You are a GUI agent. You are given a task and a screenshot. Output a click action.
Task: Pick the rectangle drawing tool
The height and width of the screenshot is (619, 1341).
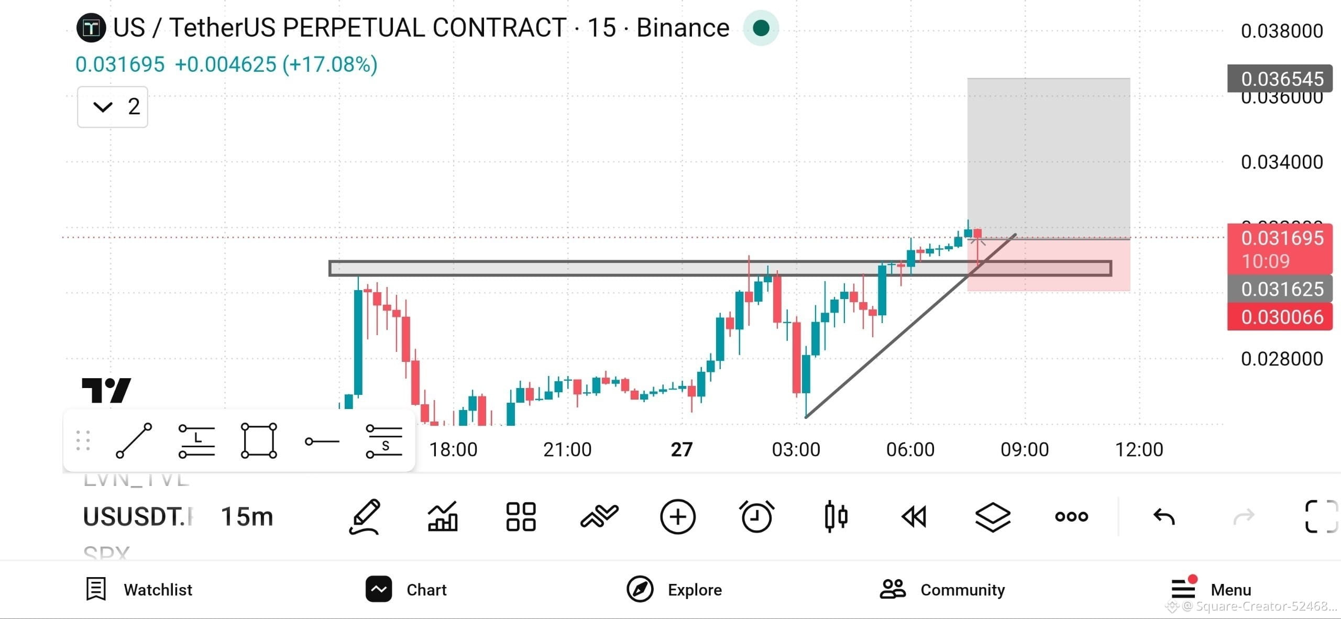point(259,441)
